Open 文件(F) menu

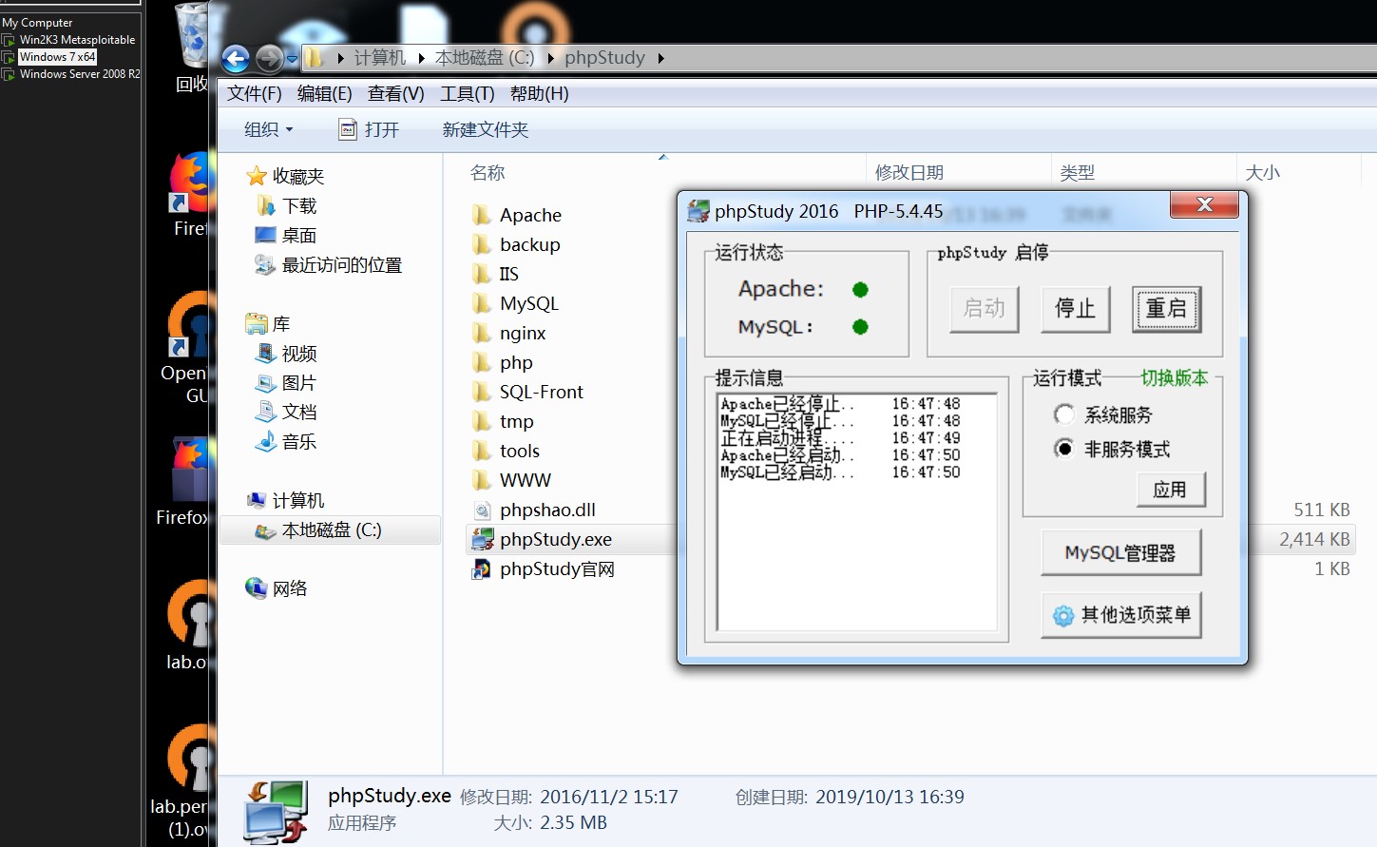[x=254, y=93]
